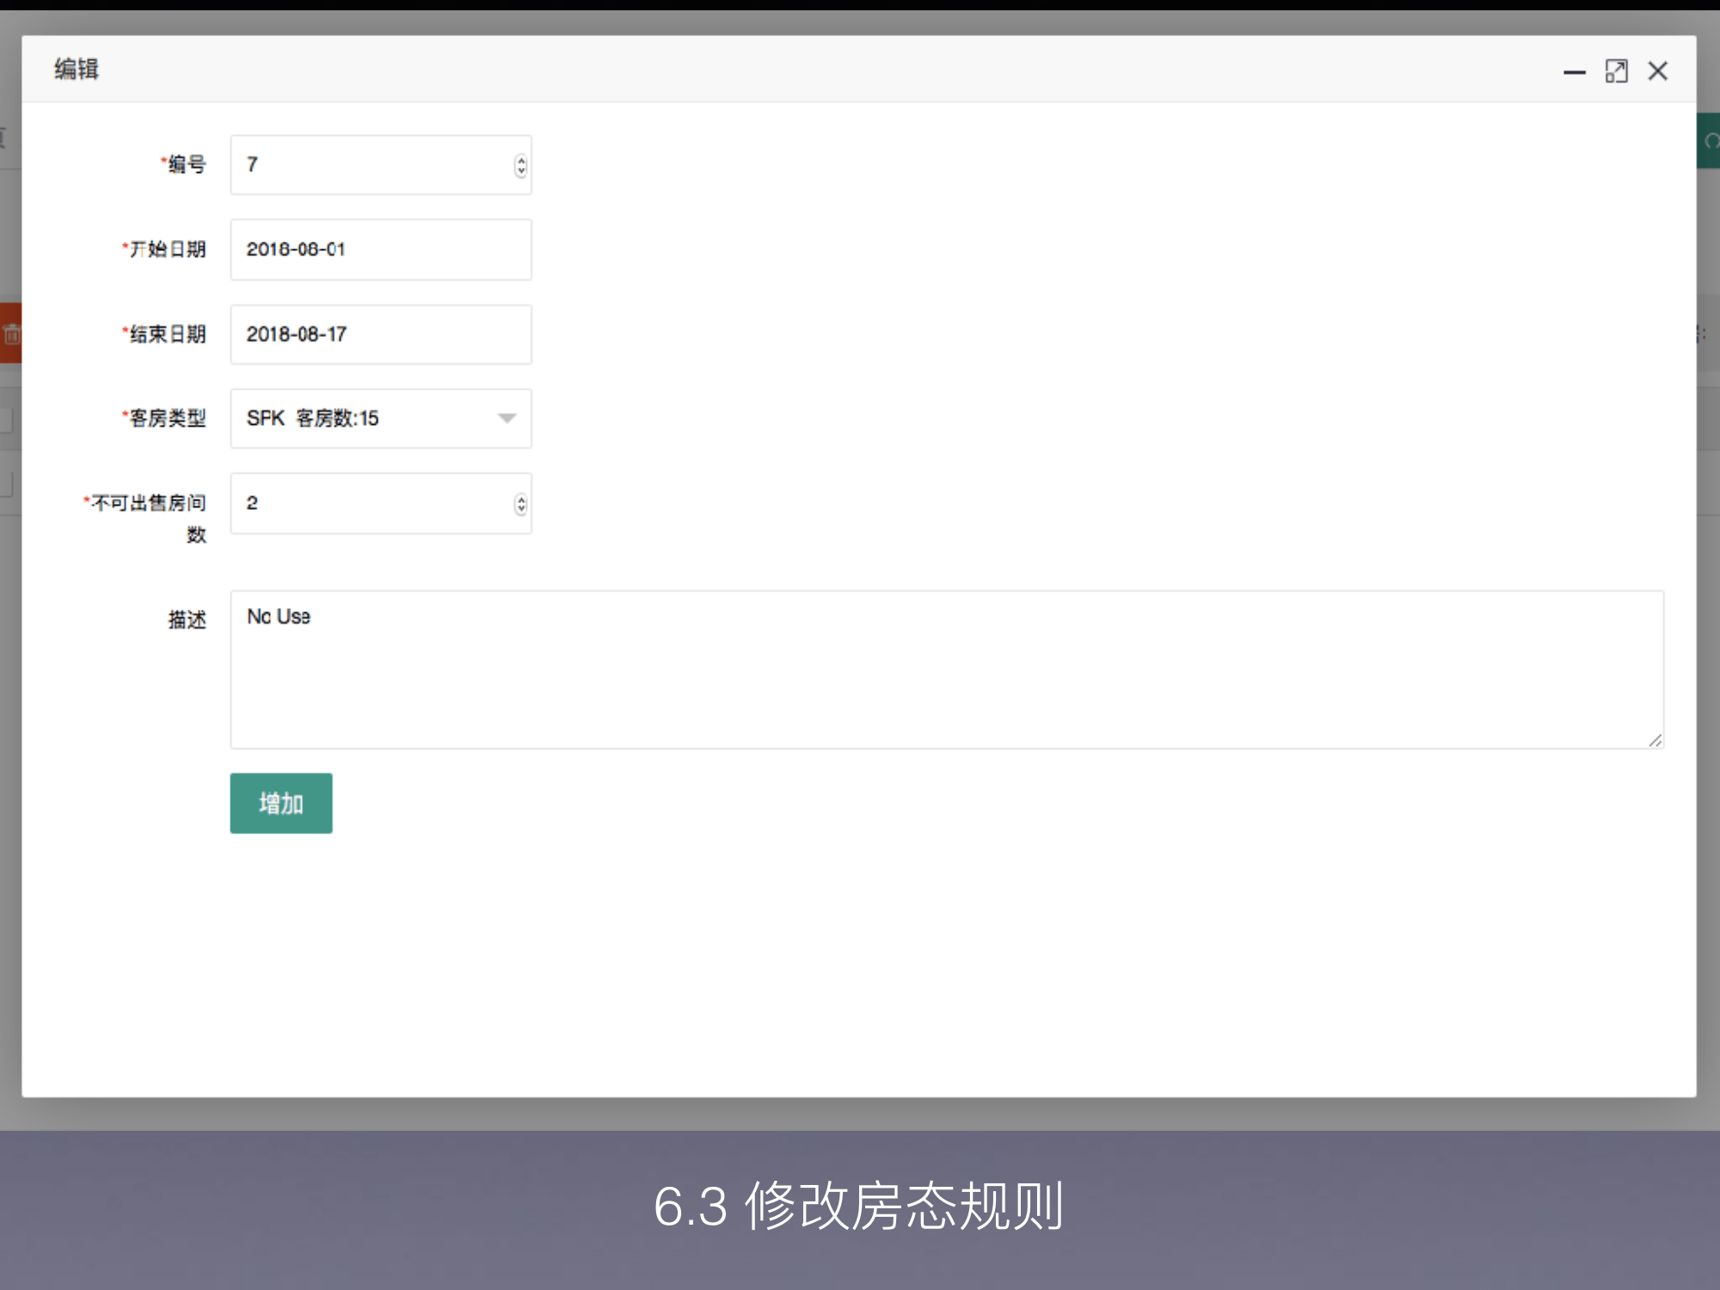Decrement 不可出售房间数 spinner down arrow
The width and height of the screenshot is (1720, 1290).
[521, 509]
